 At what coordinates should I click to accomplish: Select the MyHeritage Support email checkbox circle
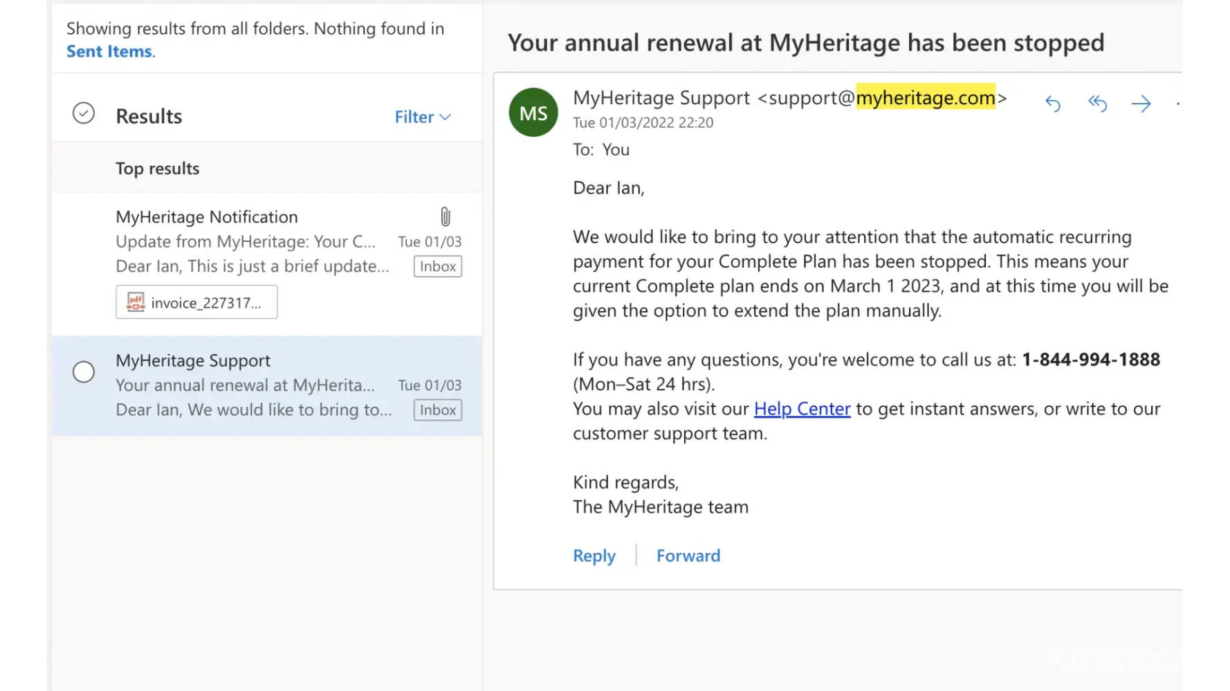coord(84,372)
